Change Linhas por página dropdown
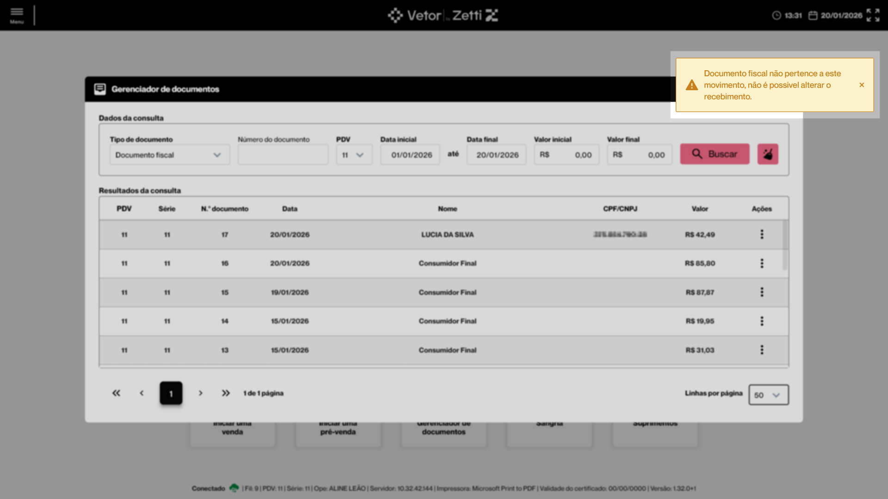The width and height of the screenshot is (888, 499). [768, 395]
